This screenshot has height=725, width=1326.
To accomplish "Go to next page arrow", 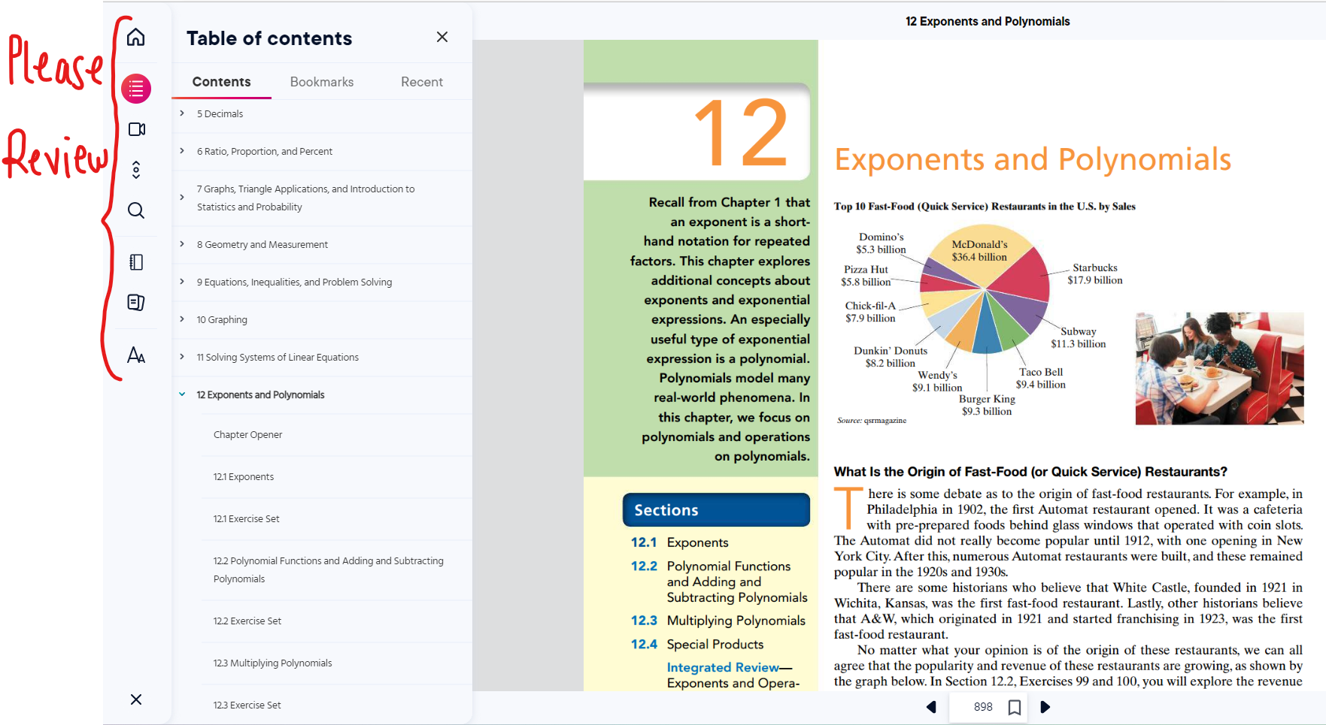I will click(1045, 707).
